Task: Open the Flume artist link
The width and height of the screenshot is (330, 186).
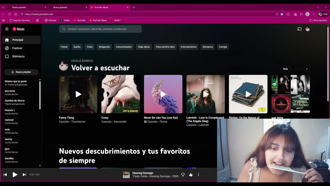Action: (163, 122)
